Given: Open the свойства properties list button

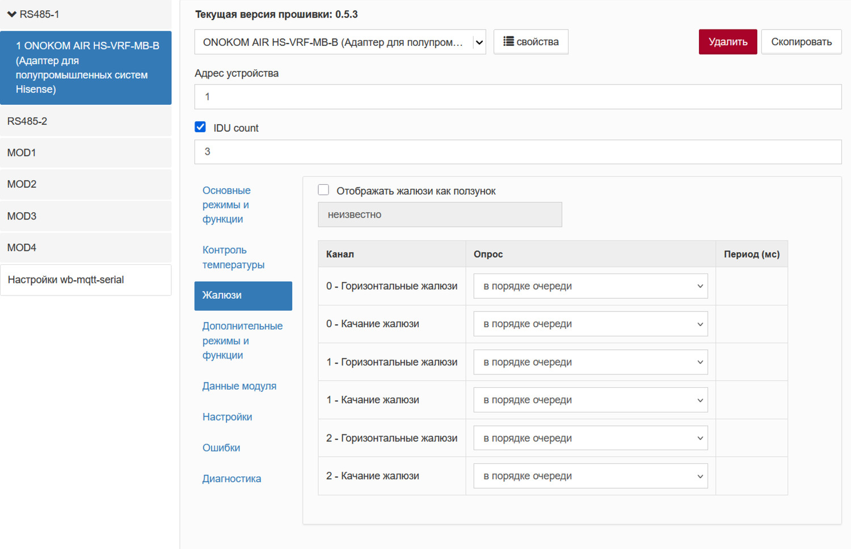Looking at the screenshot, I should click(530, 42).
